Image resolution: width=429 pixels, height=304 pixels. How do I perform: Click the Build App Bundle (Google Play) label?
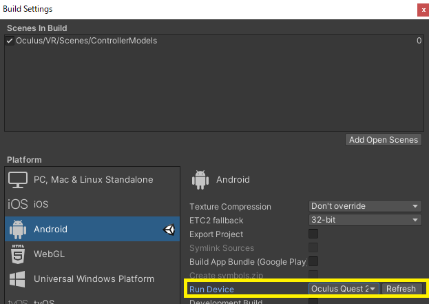[248, 262]
